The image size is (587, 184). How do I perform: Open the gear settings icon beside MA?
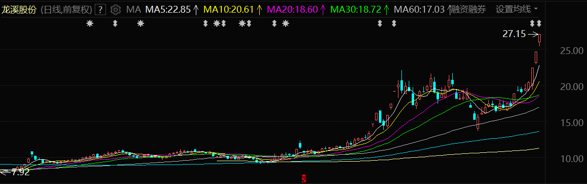(x=116, y=9)
